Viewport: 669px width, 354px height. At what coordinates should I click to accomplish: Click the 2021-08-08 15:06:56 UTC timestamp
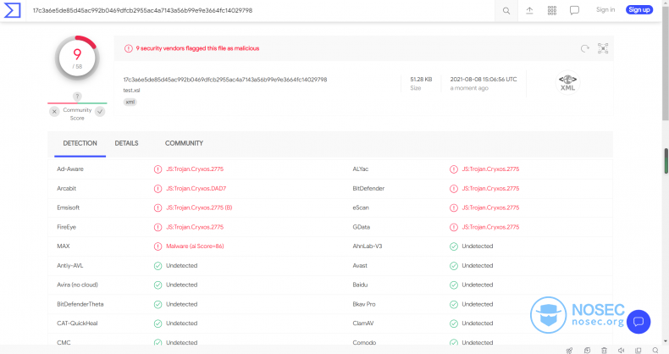coord(484,80)
